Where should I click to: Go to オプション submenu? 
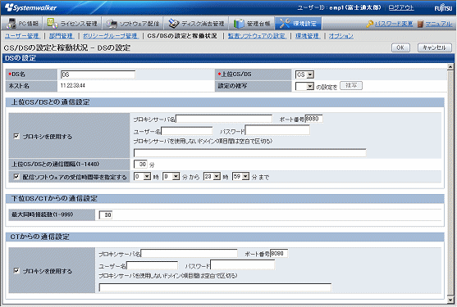pyautogui.click(x=341, y=36)
